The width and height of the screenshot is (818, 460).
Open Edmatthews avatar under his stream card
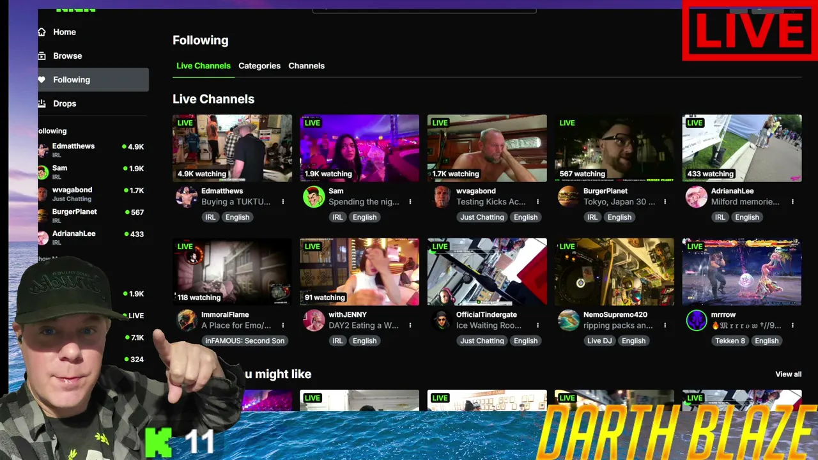click(187, 197)
